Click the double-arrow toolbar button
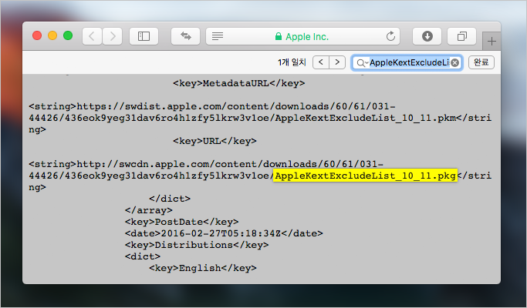Viewport: 527px width, 308px height. pyautogui.click(x=185, y=36)
